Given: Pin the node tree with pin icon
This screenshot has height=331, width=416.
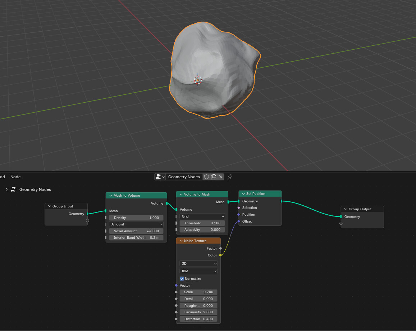Looking at the screenshot, I should (x=230, y=177).
